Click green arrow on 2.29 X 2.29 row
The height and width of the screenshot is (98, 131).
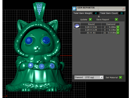point(118,30)
